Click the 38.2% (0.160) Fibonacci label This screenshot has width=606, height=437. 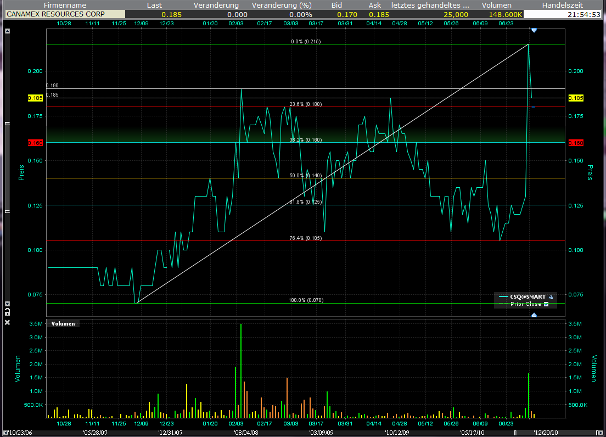point(305,139)
